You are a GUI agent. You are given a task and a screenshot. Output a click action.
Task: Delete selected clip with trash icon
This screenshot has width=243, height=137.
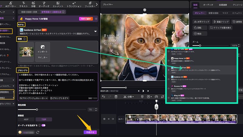pyautogui.click(x=116, y=97)
